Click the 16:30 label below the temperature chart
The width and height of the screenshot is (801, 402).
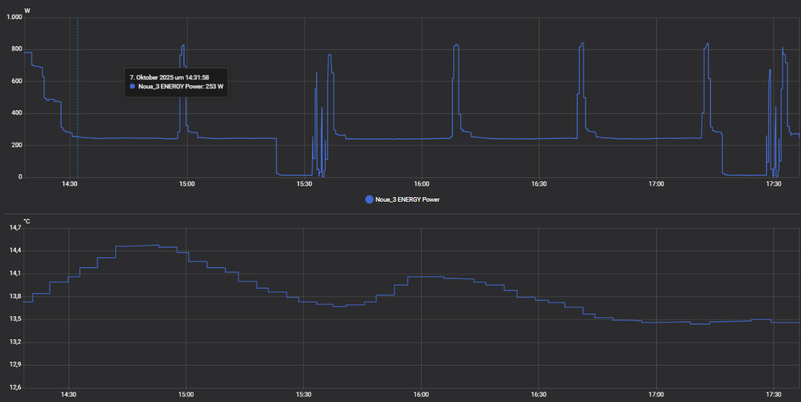pos(539,394)
